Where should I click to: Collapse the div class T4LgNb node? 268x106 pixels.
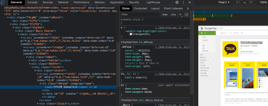pyautogui.click(x=8, y=18)
